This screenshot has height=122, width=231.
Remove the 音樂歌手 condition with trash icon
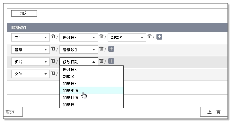tap(101, 49)
